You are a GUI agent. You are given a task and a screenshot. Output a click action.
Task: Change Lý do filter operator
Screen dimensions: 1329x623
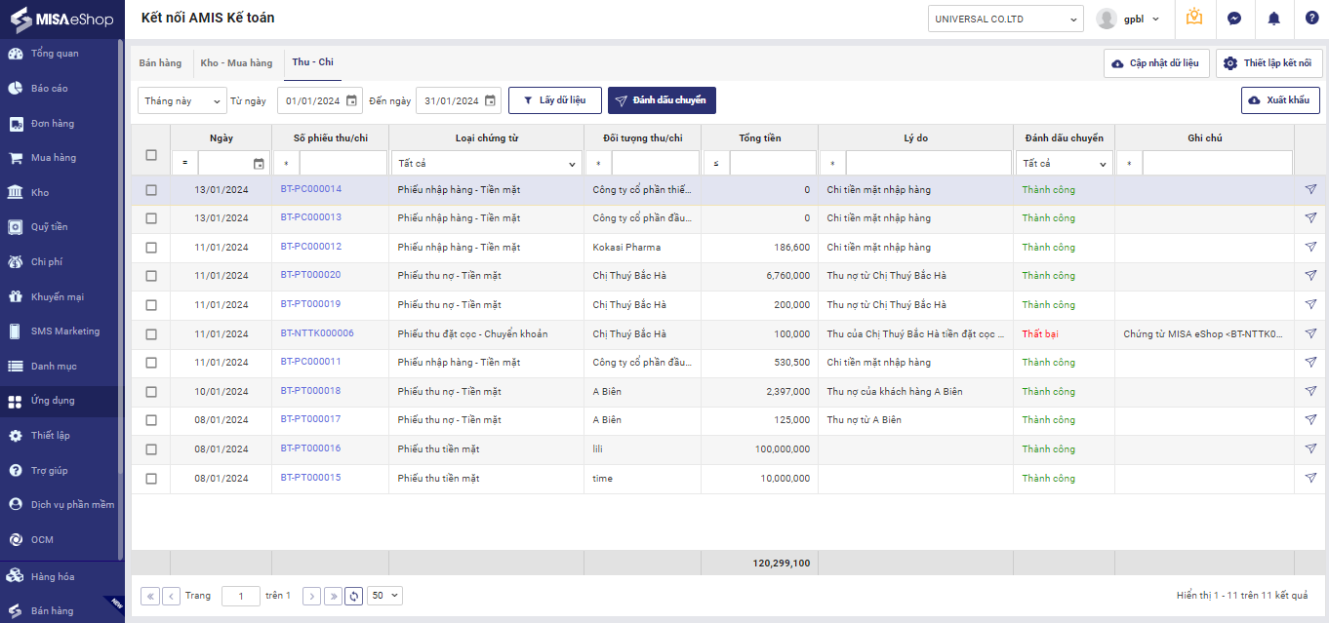832,164
